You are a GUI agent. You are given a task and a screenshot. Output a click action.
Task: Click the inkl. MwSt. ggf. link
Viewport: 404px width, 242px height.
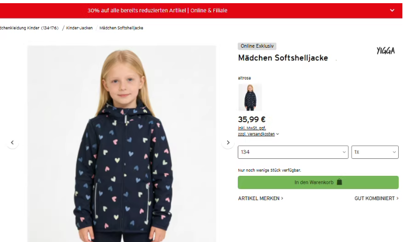[252, 128]
